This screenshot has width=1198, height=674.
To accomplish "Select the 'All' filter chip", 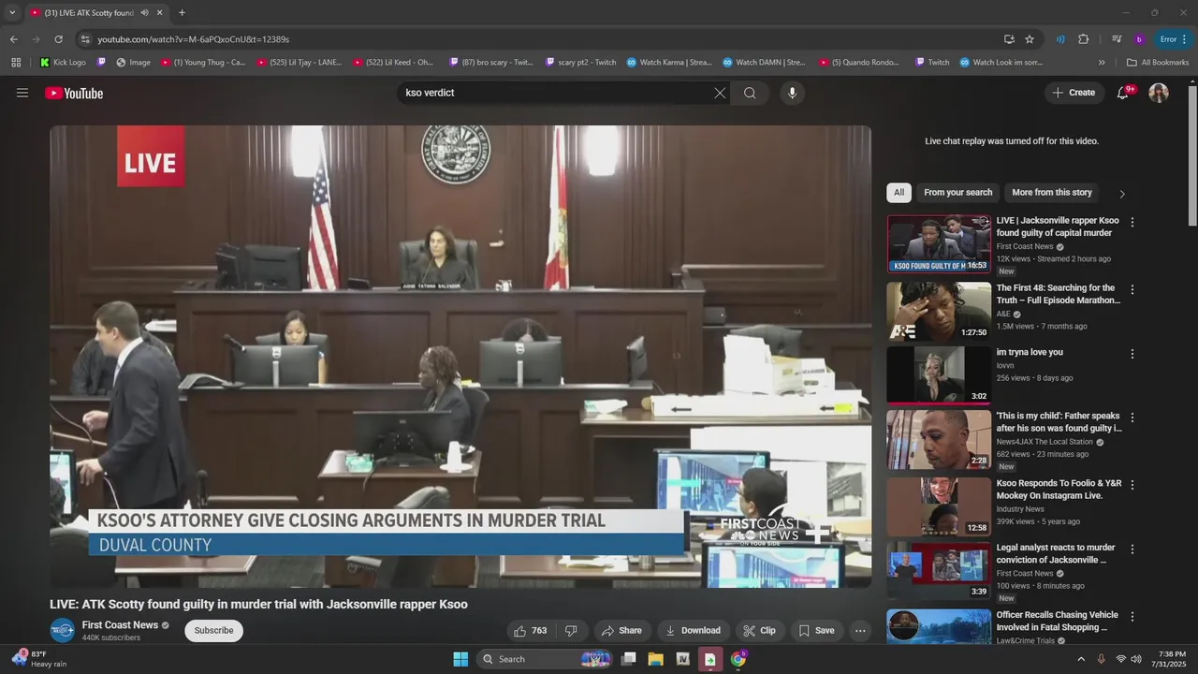I will pos(898,193).
